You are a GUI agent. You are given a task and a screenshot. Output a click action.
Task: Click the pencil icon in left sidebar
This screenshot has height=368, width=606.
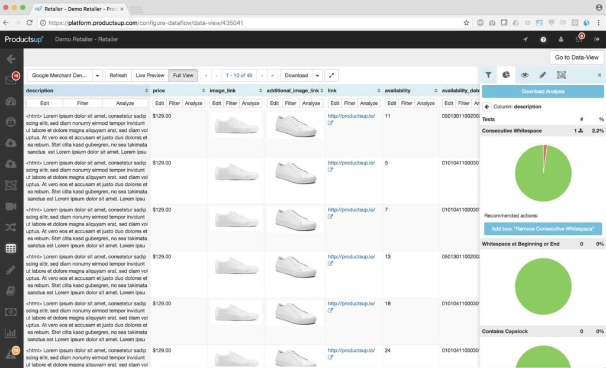pos(11,269)
